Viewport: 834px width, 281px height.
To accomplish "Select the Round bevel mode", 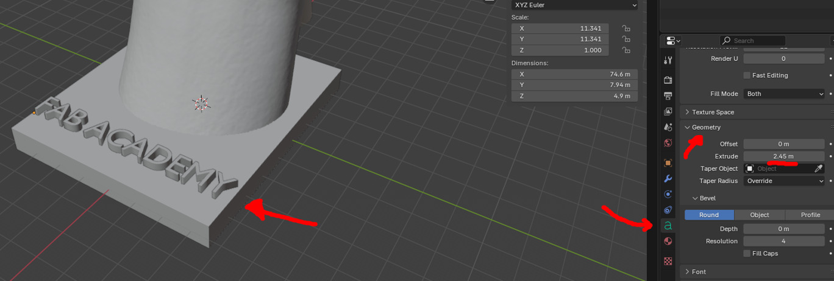I will point(709,215).
